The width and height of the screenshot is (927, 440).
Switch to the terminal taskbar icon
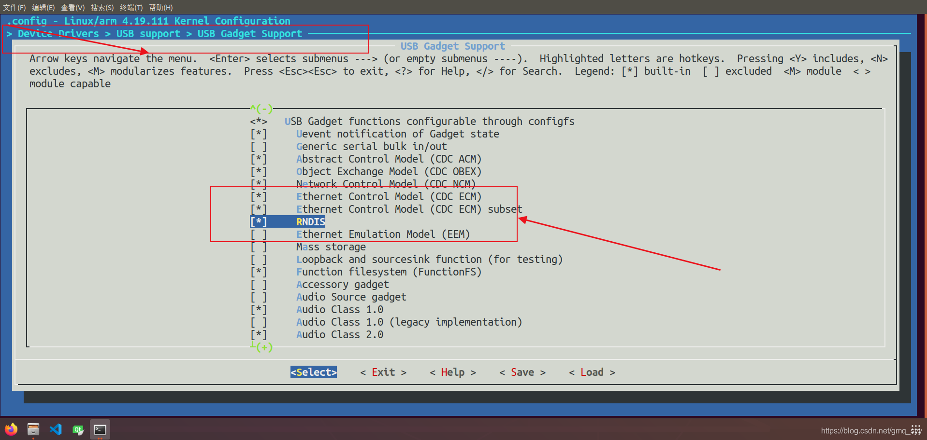(100, 429)
